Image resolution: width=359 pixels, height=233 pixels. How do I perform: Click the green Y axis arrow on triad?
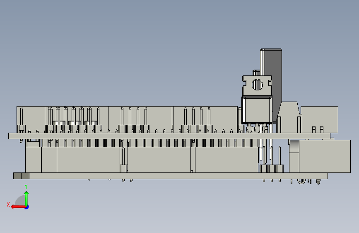coord(27,199)
